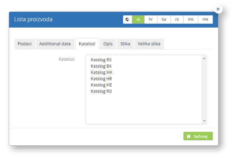The image size is (231, 159).
Task: Switch to the ba language
Action: pyautogui.click(x=164, y=20)
